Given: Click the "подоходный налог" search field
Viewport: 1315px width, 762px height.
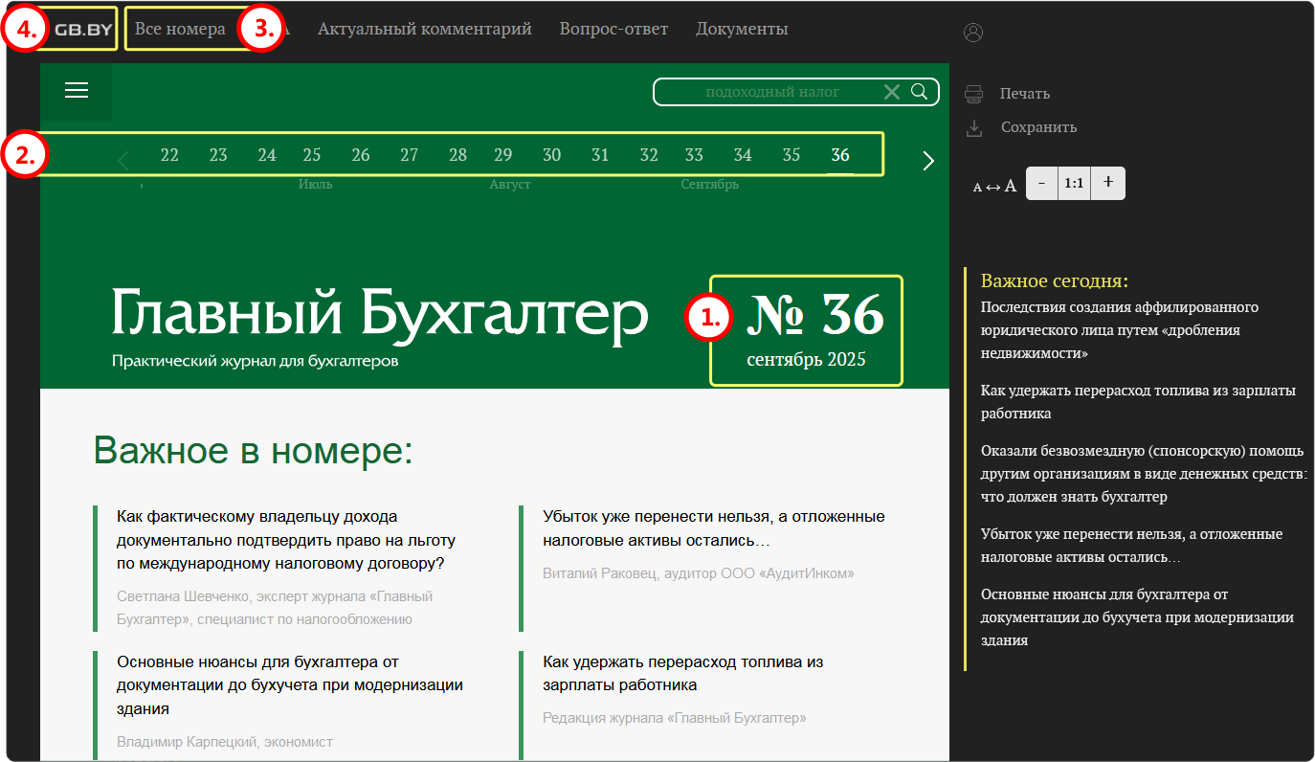Looking at the screenshot, I should coord(771,92).
